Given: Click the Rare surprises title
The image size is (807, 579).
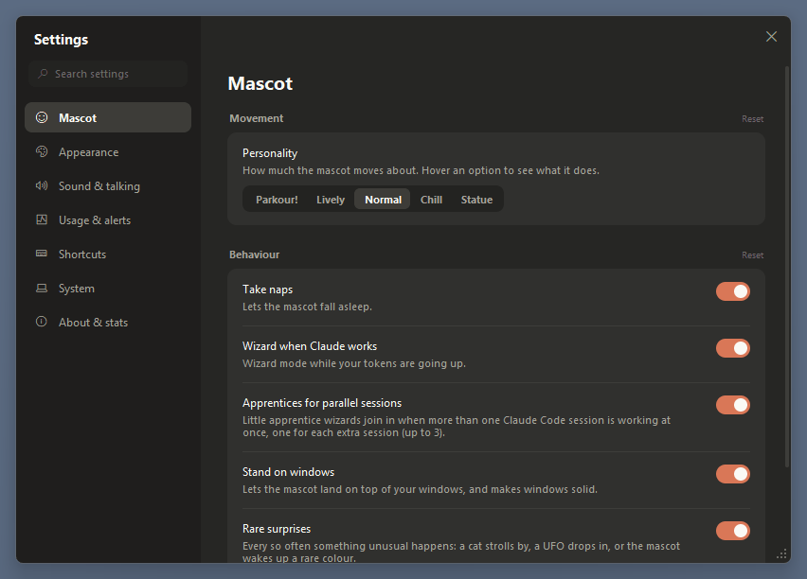Looking at the screenshot, I should pos(277,529).
